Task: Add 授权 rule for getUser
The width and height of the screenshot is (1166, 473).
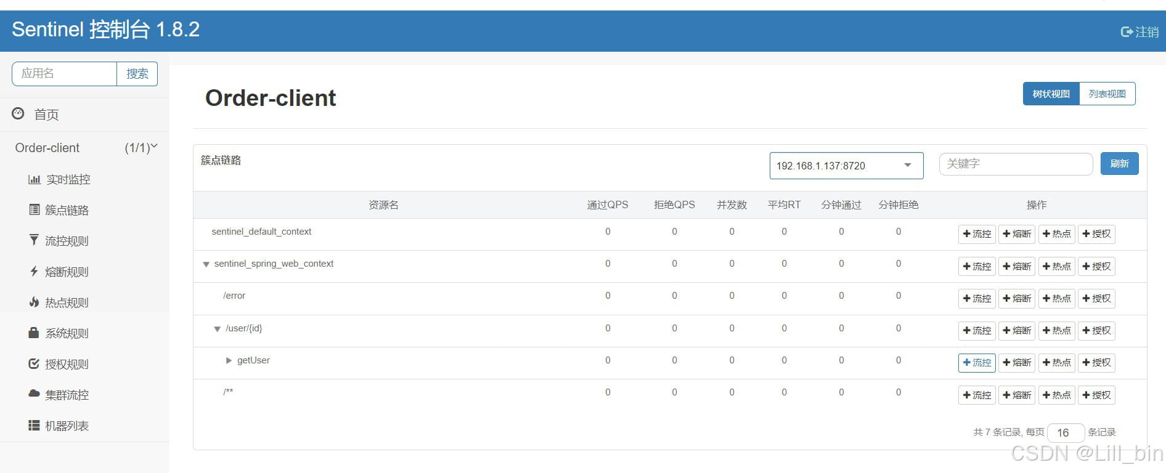Action: 1096,363
